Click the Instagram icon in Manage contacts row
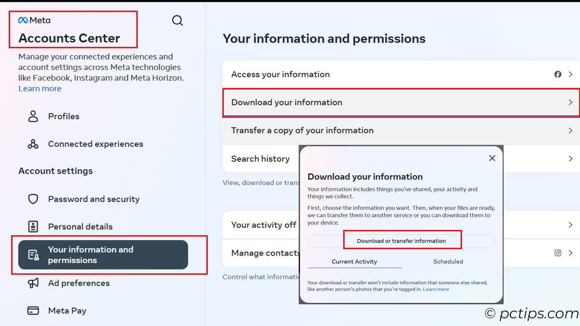Screen dimensions: 580x326 (x=558, y=253)
